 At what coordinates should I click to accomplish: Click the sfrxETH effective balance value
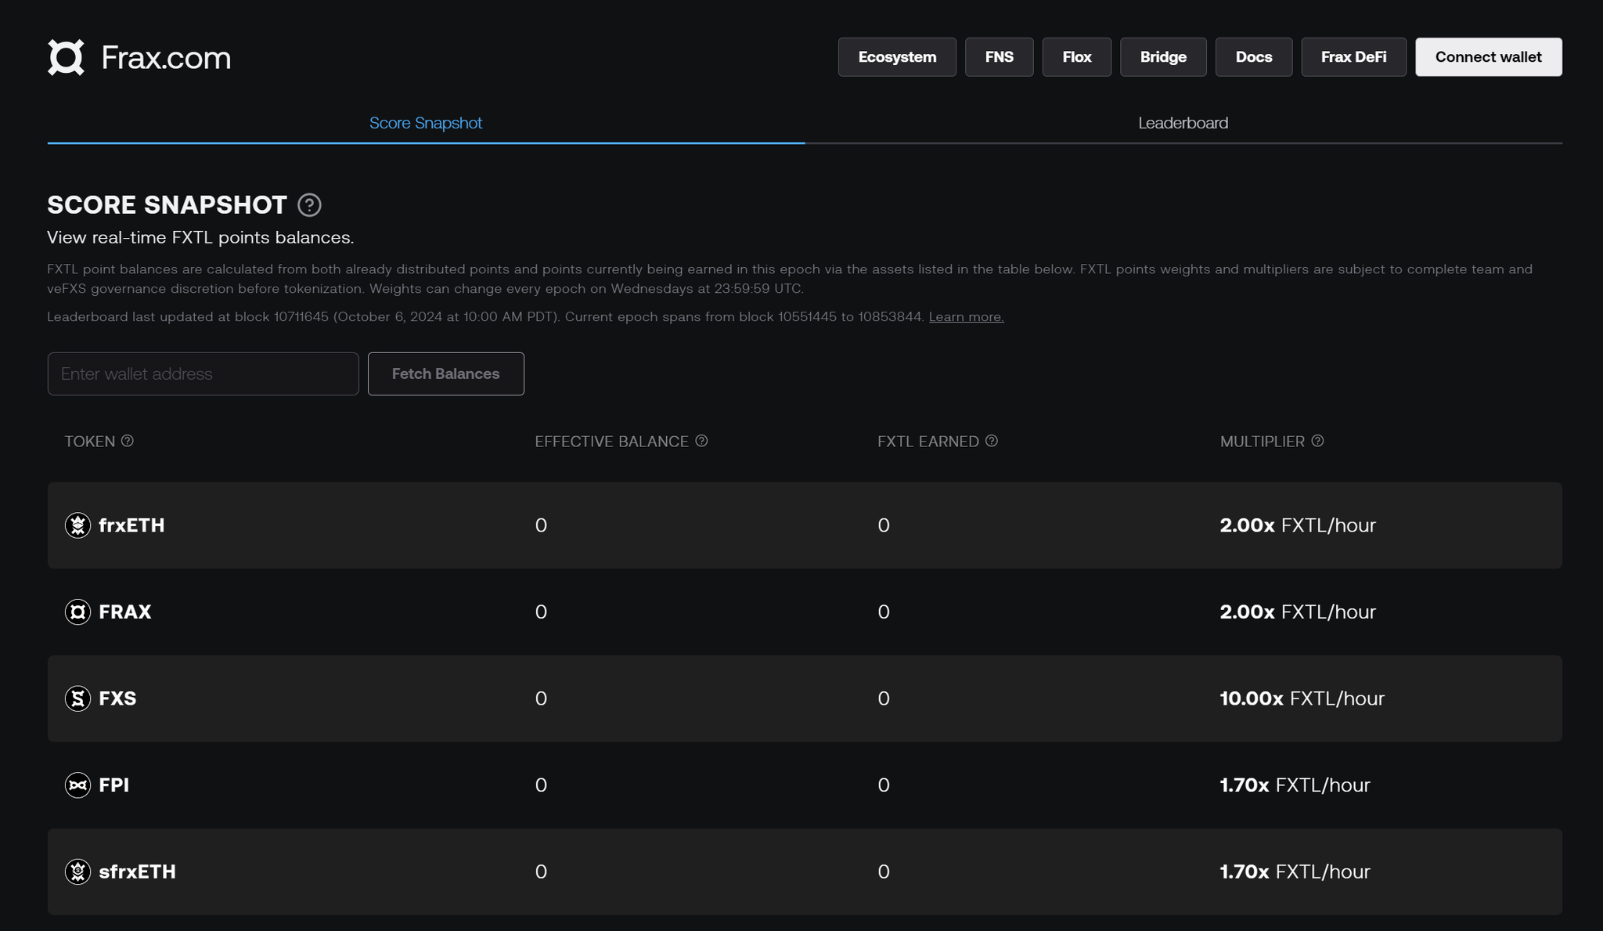coord(541,871)
